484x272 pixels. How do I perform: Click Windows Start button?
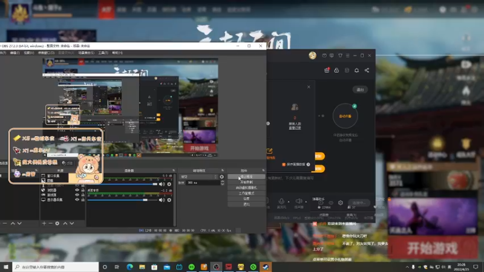(6, 267)
